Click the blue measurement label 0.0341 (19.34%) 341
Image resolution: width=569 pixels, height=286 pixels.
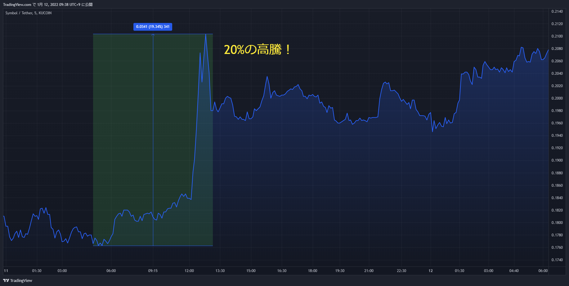coord(153,27)
